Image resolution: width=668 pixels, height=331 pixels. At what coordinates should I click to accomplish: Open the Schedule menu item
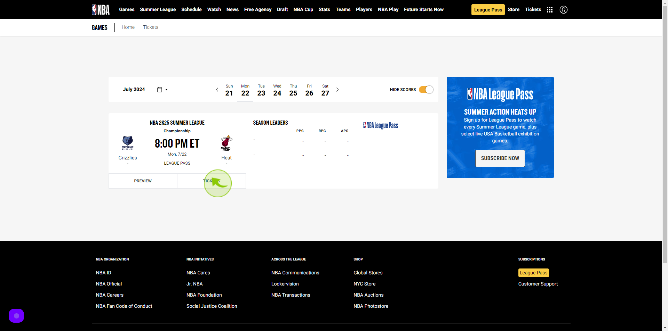[x=191, y=9]
